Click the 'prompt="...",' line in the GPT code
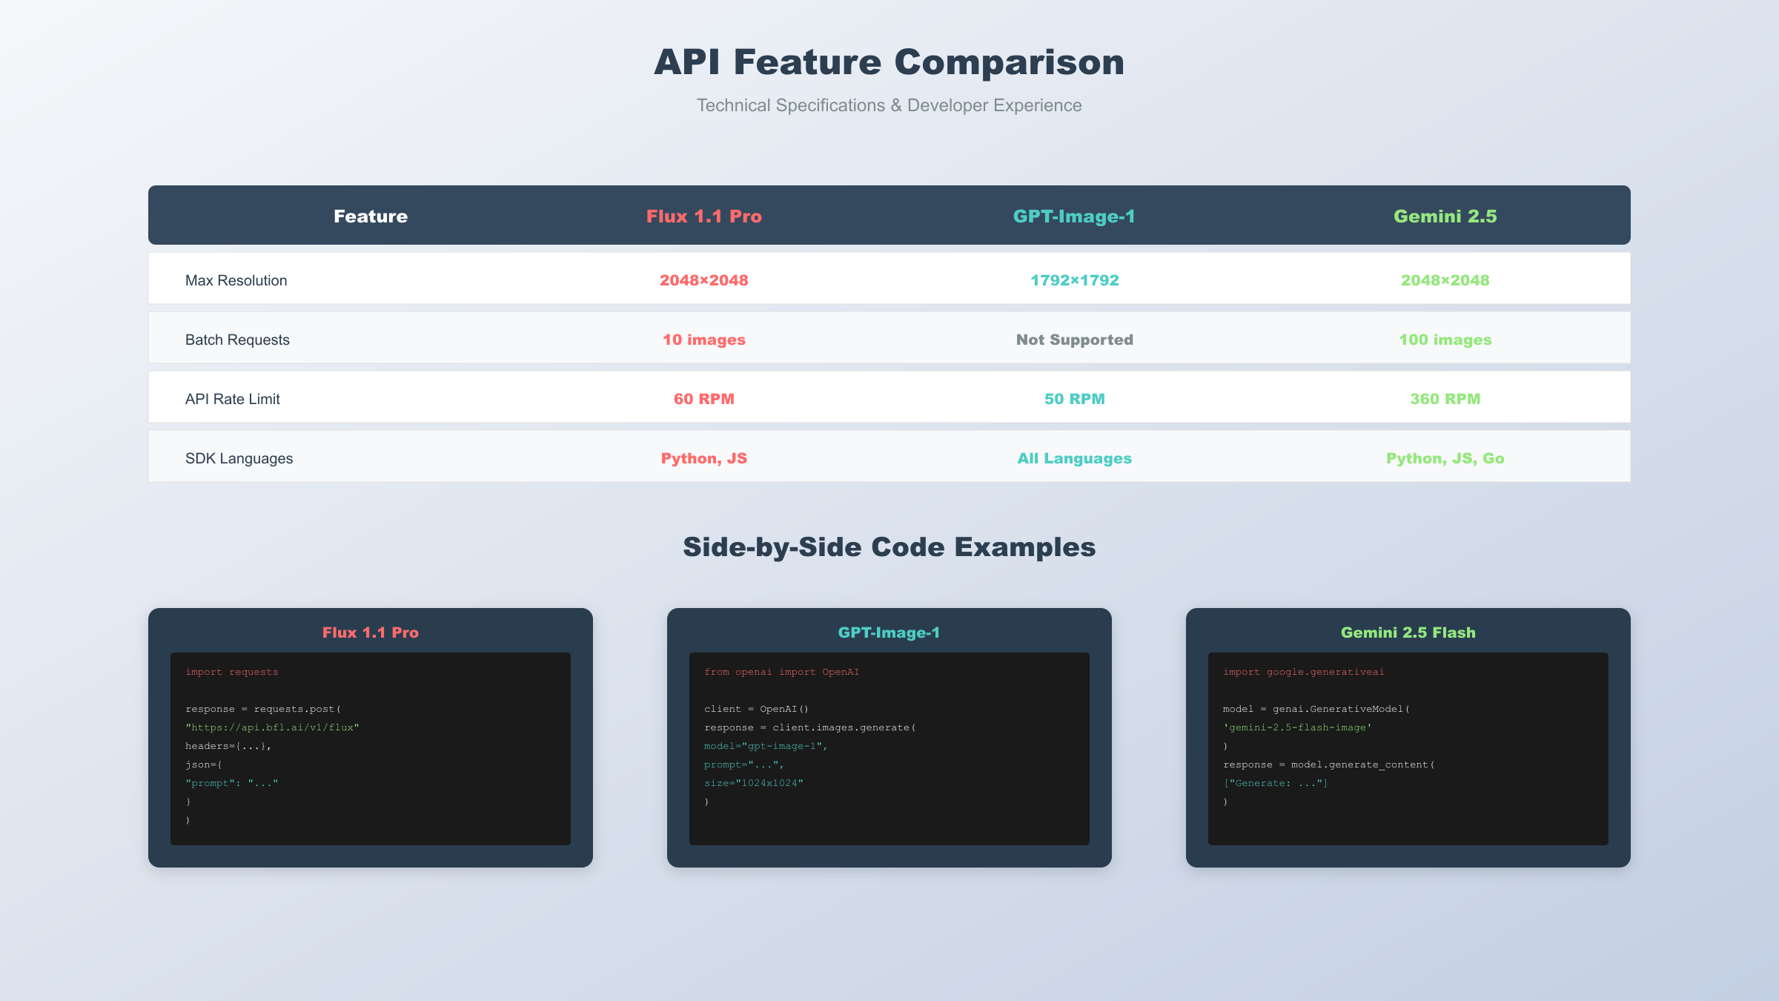This screenshot has width=1779, height=1001. click(744, 764)
